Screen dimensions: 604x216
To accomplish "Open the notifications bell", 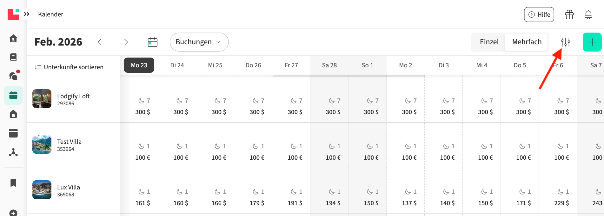I will point(588,15).
